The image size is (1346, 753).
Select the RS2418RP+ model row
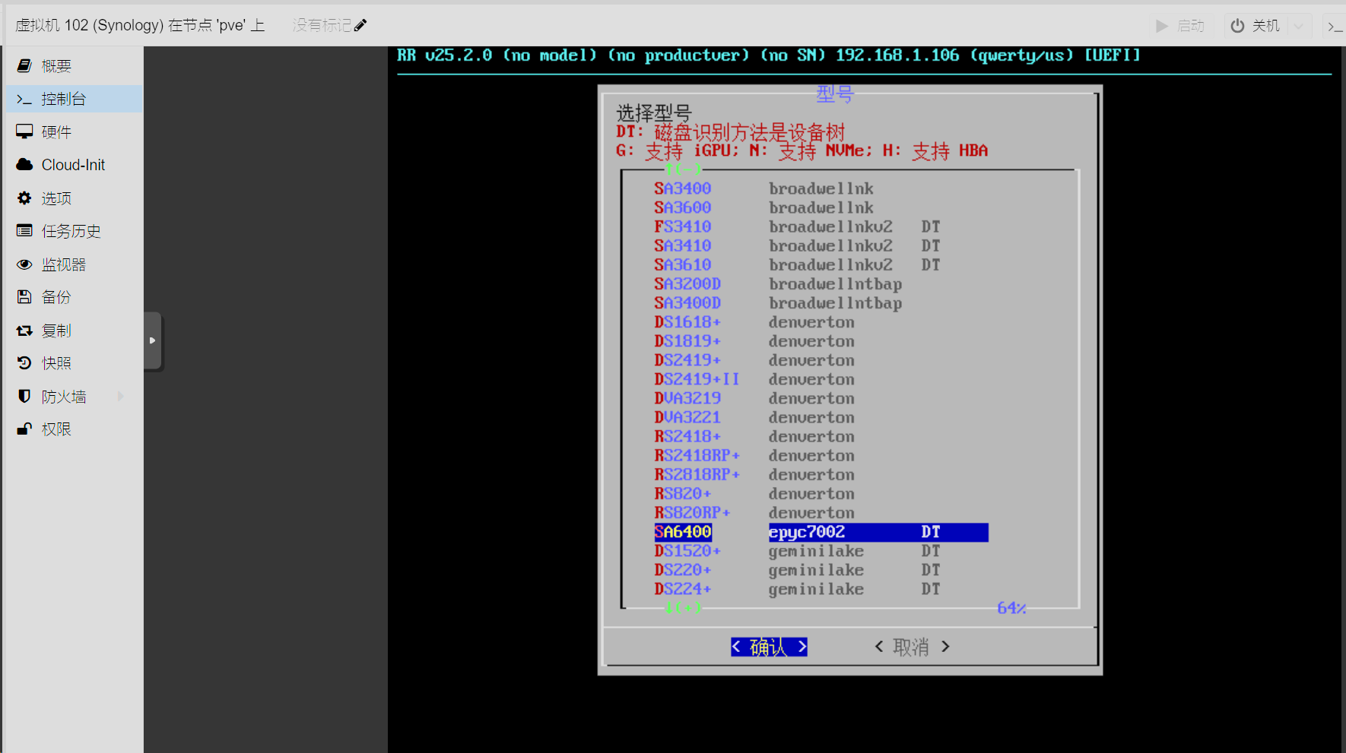tap(821, 455)
